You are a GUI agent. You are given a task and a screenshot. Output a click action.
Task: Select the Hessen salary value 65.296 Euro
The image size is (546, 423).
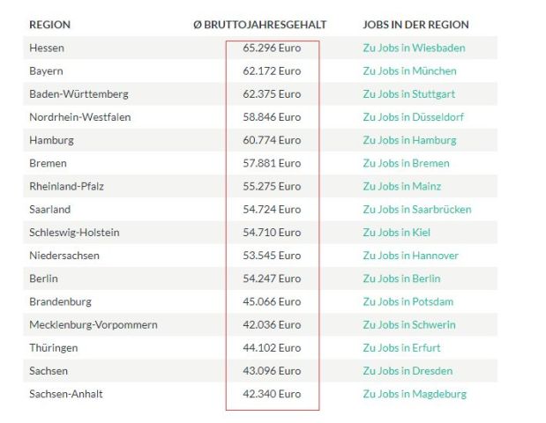tap(272, 48)
